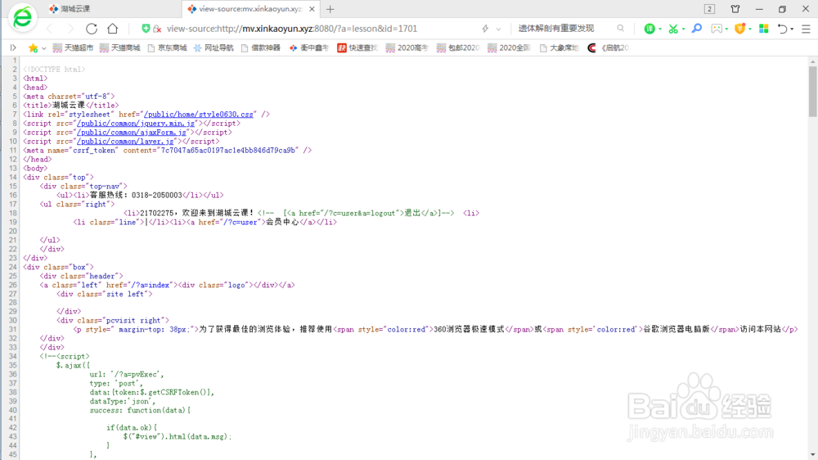Click the orange shield ad-block icon
This screenshot has height=460, width=818.
739,29
